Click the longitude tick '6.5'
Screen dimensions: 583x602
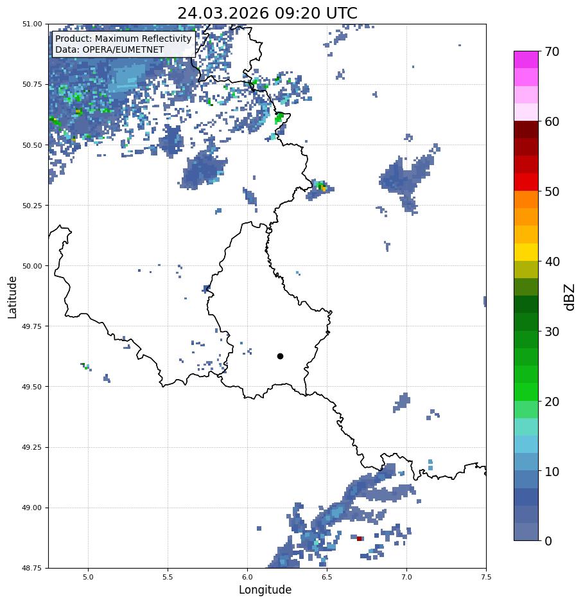click(327, 577)
